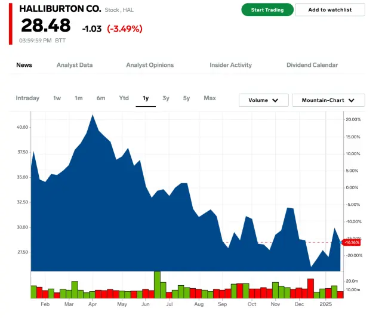
Task: Click the chevron arrow in Mountain-Chart selector
Action: (352, 101)
